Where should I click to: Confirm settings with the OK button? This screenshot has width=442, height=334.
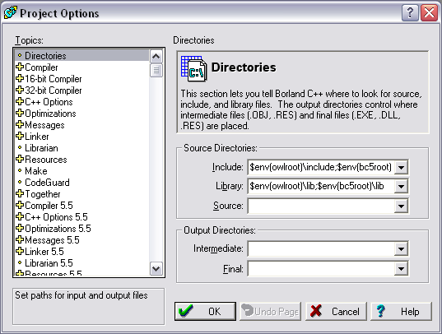[x=205, y=312]
